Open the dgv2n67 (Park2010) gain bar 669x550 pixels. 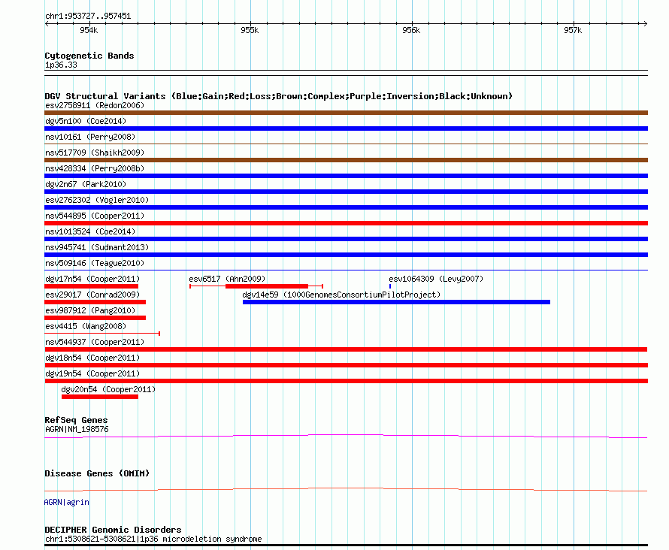coord(346,192)
